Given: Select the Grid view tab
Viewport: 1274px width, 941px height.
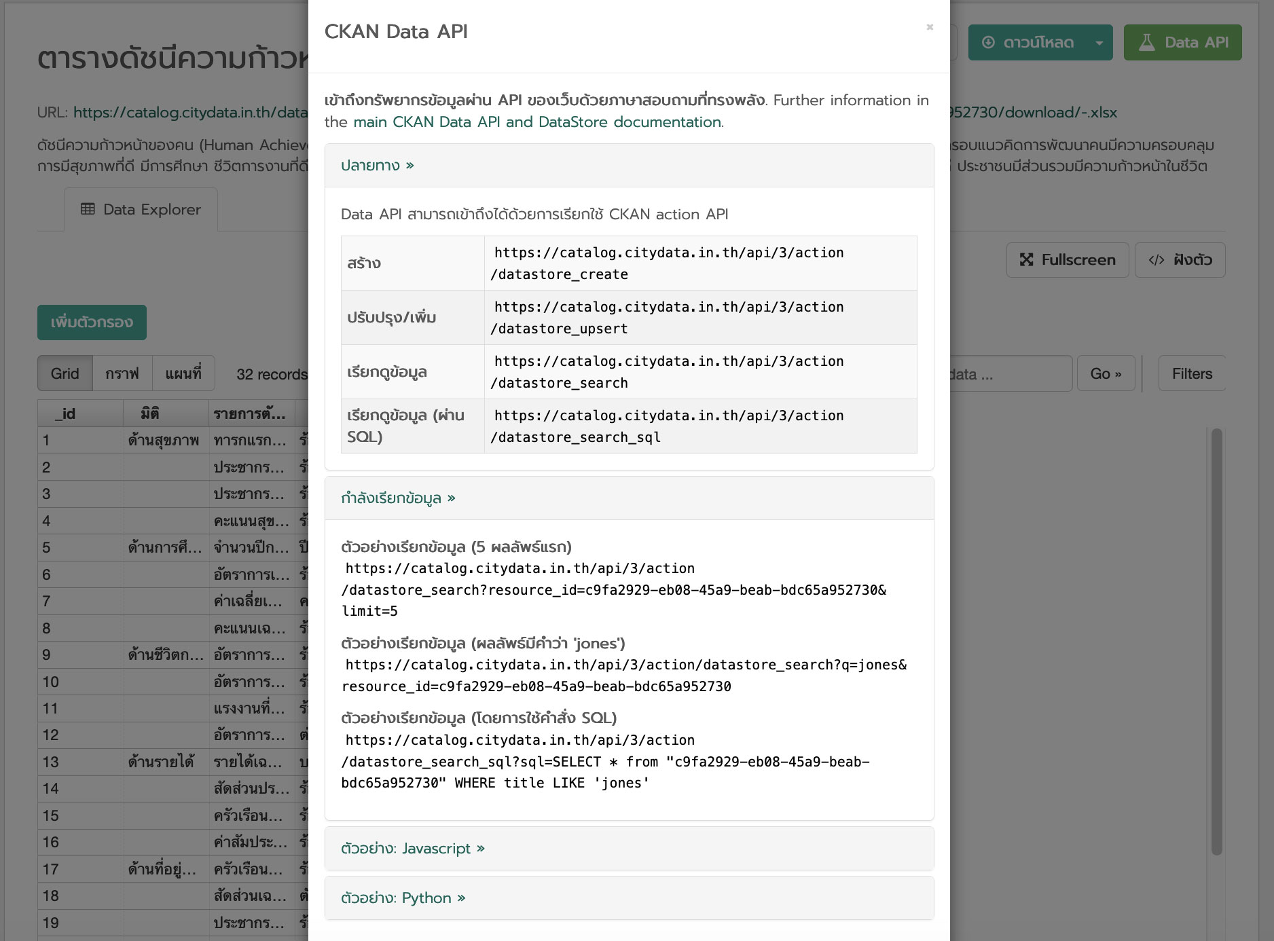Looking at the screenshot, I should click(x=65, y=373).
